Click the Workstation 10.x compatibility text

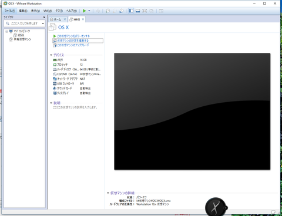(153, 204)
